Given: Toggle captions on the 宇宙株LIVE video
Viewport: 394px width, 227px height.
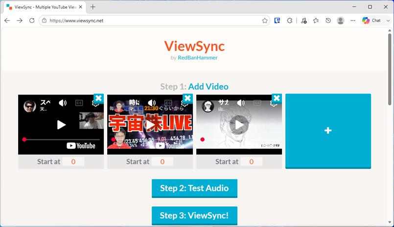Looking at the screenshot, I should pos(168,103).
